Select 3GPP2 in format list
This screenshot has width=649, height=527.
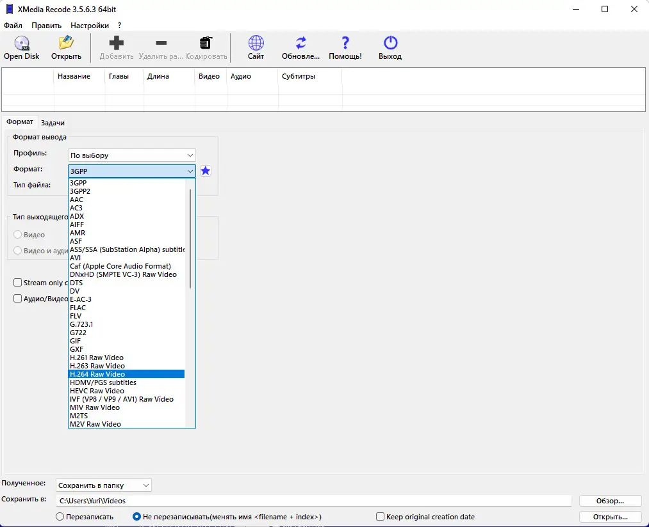coord(126,191)
